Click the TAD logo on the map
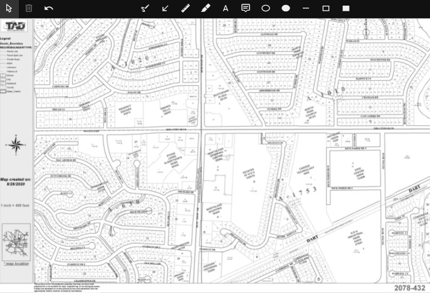Viewport: 430px width, 293px height. [x=16, y=26]
